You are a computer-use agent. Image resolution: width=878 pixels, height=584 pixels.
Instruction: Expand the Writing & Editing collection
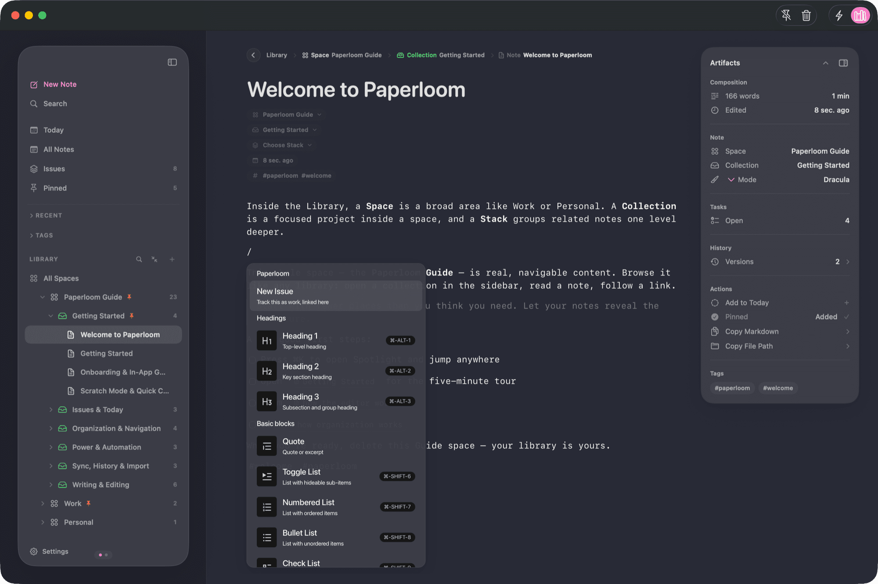click(51, 485)
